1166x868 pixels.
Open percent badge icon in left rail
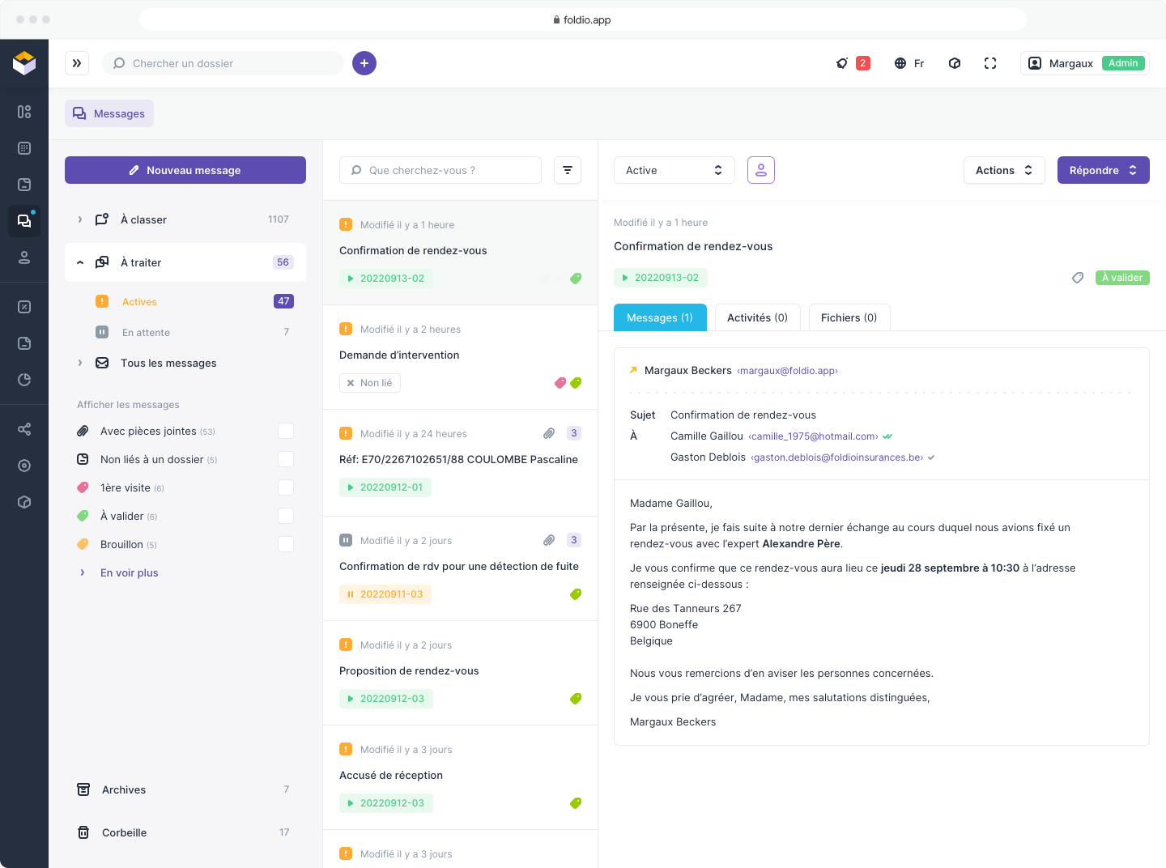24,307
